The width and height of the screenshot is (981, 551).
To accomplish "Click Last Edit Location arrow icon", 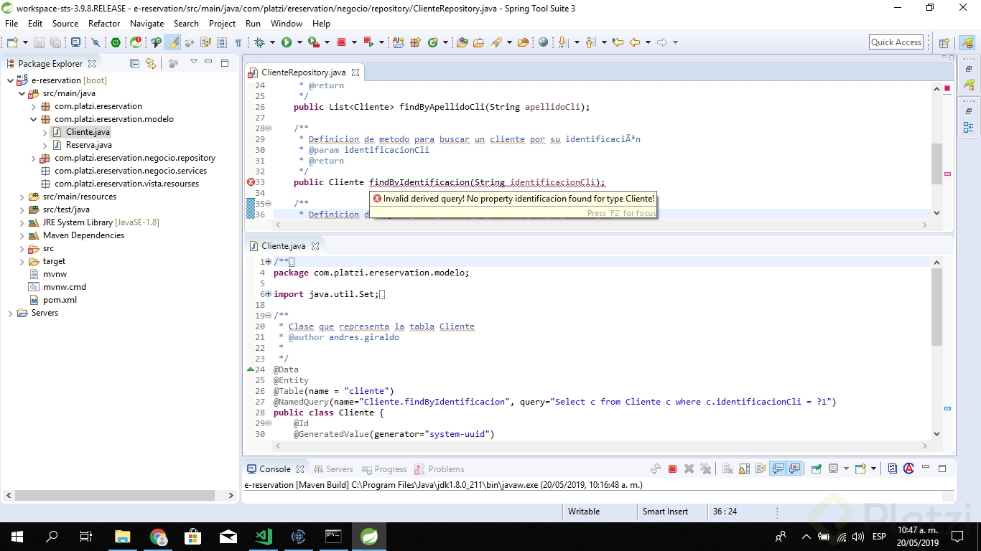I will [x=618, y=42].
